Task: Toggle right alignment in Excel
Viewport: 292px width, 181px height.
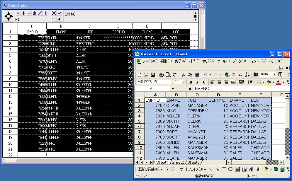Action: click(x=226, y=82)
